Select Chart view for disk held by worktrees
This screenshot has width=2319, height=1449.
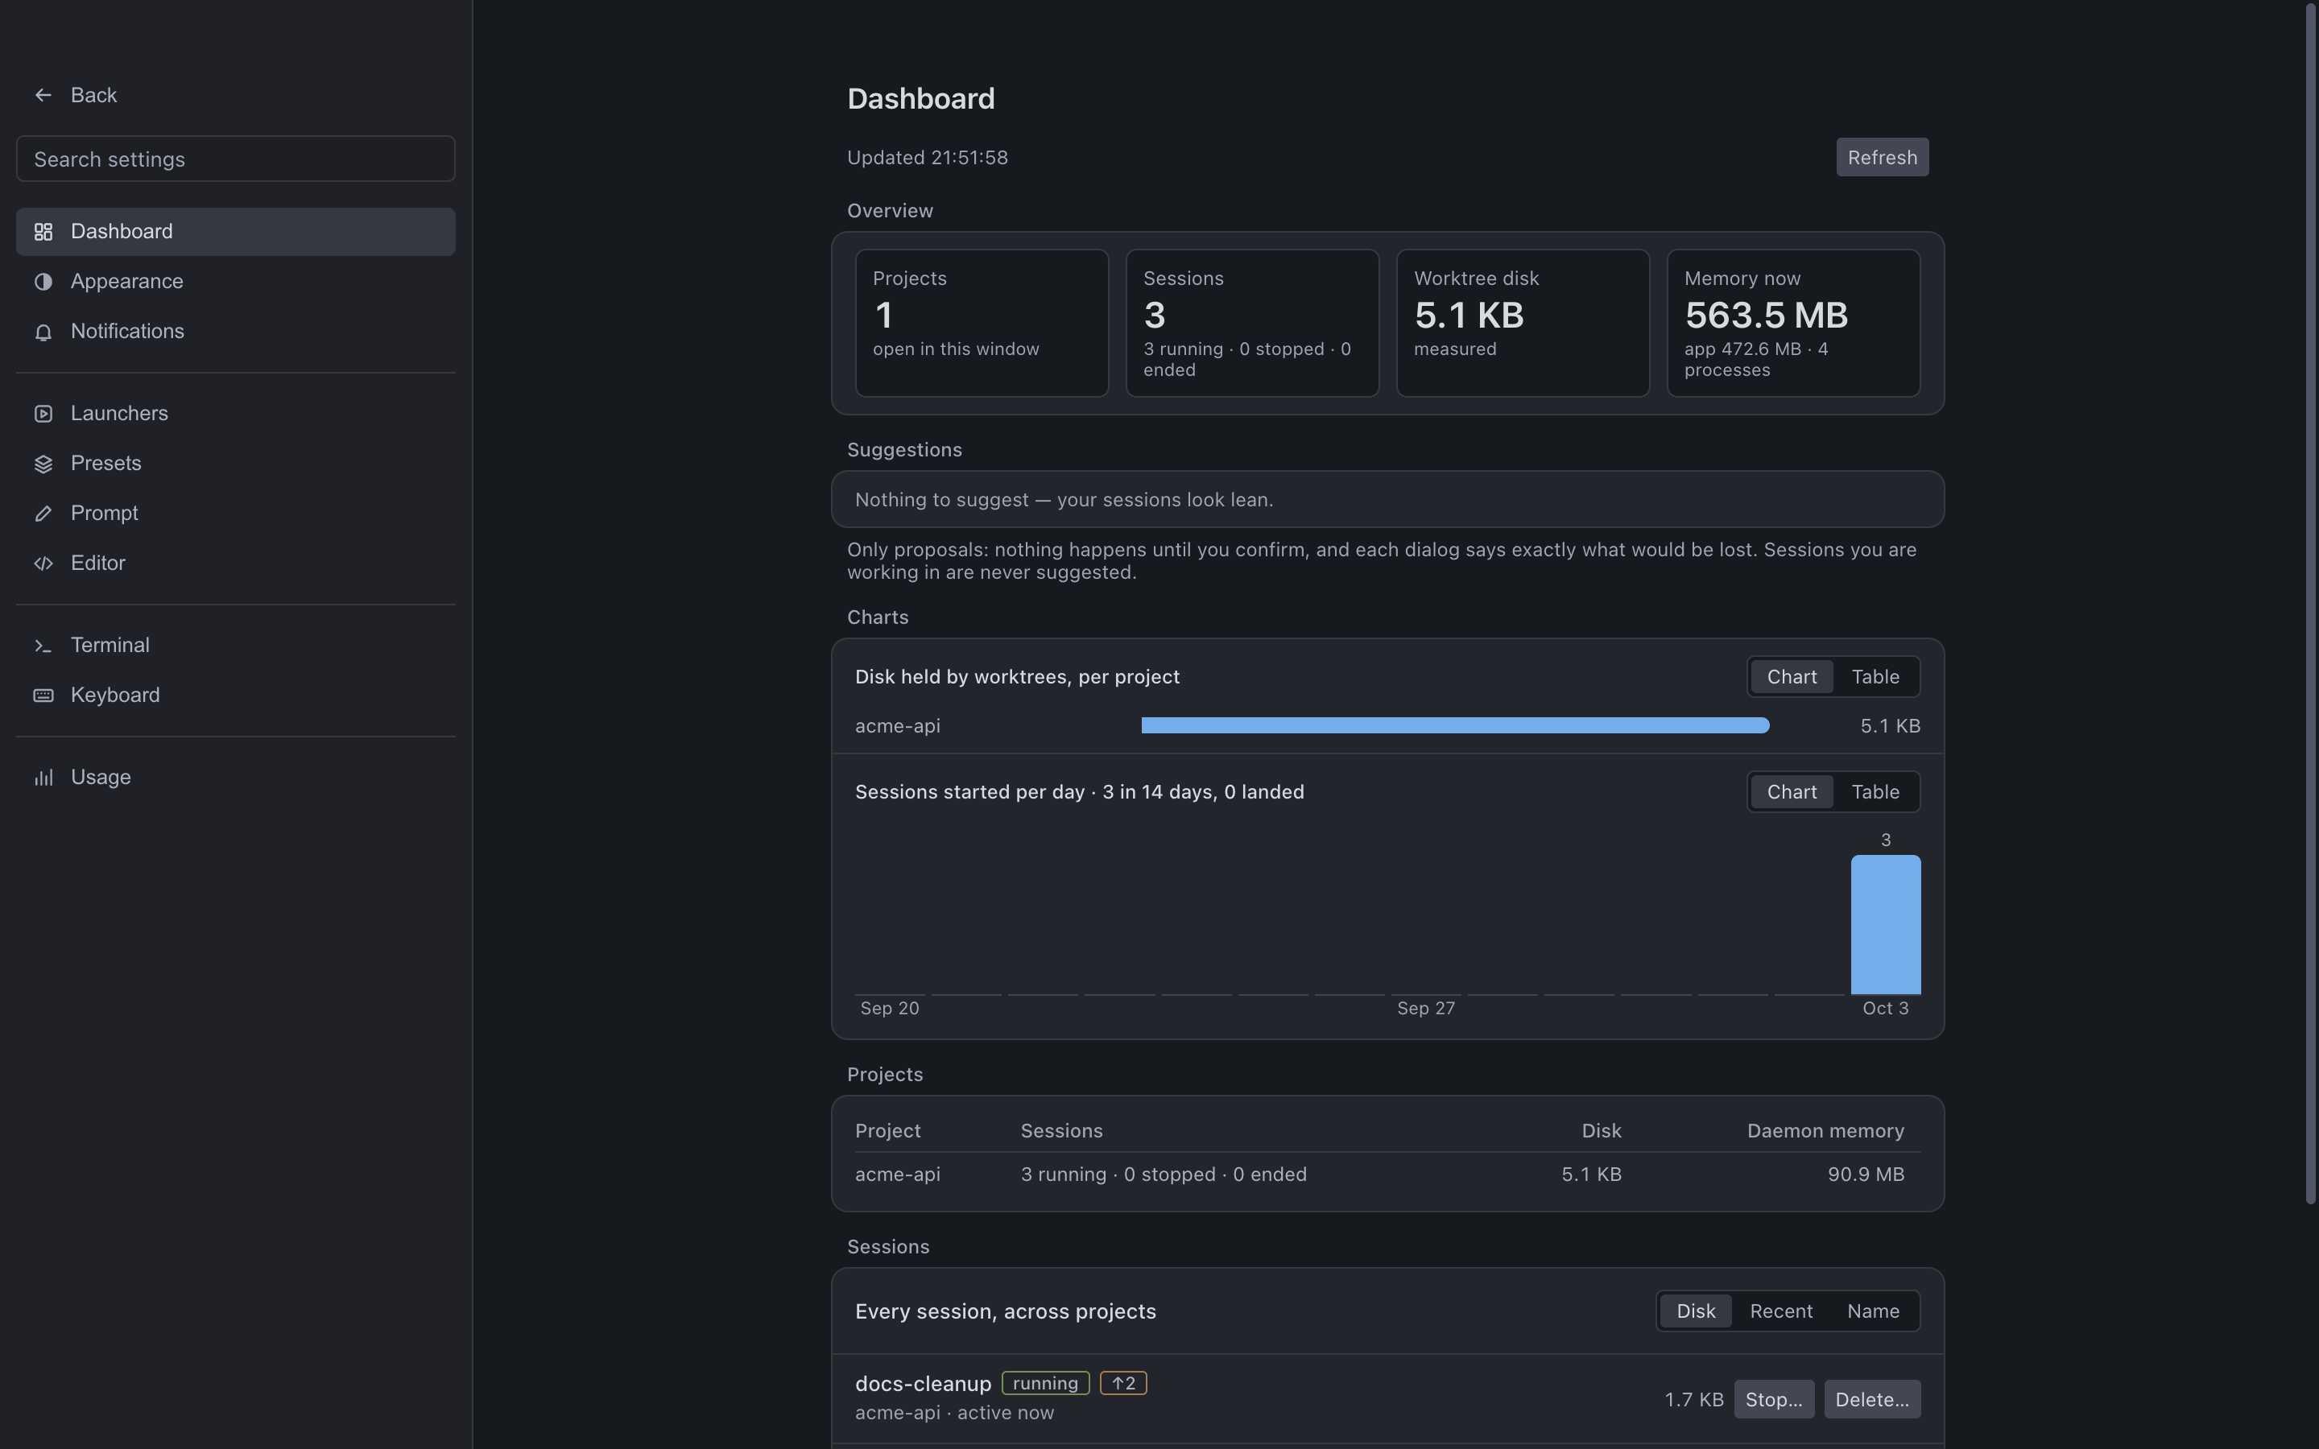point(1791,676)
